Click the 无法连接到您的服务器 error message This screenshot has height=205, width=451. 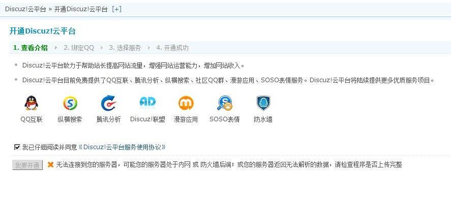[x=229, y=165]
